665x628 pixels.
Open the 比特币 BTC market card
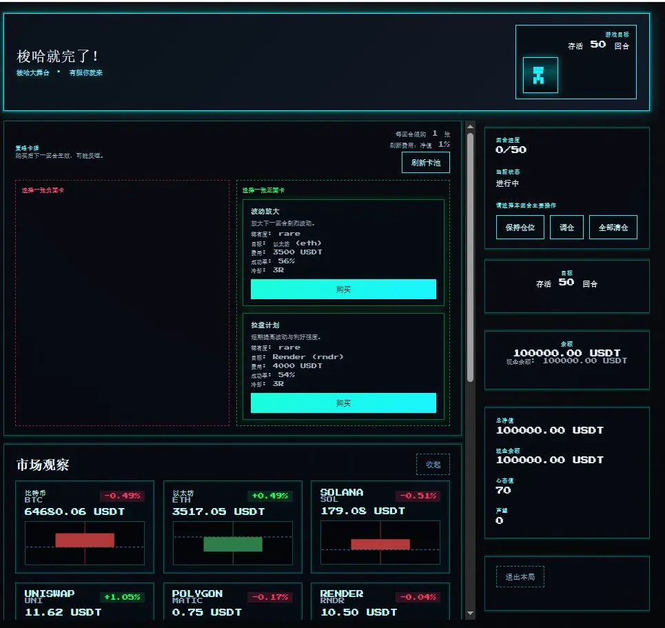[85, 527]
